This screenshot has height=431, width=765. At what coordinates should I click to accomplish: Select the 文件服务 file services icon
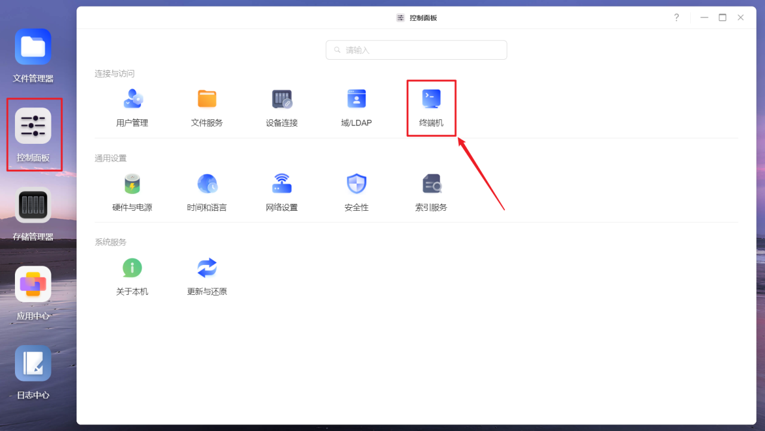pyautogui.click(x=207, y=98)
